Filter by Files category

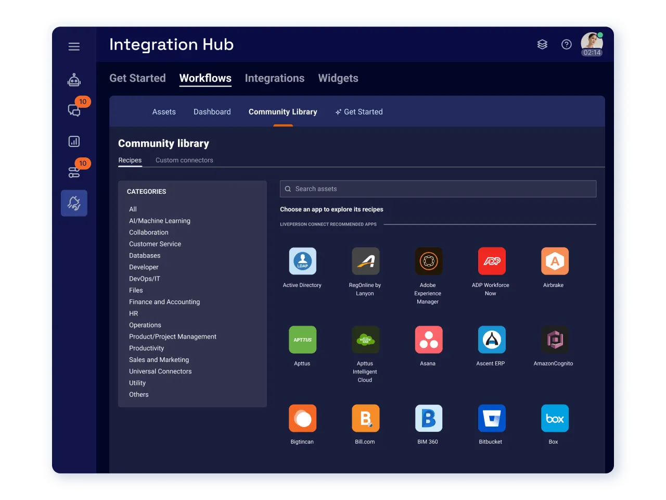pos(136,290)
